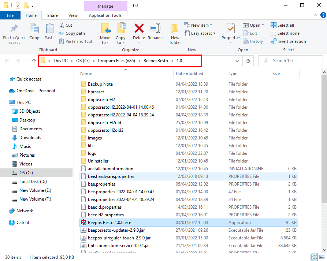This screenshot has height=261, width=327.
Task: Select the logs folder
Action: pos(189,153)
